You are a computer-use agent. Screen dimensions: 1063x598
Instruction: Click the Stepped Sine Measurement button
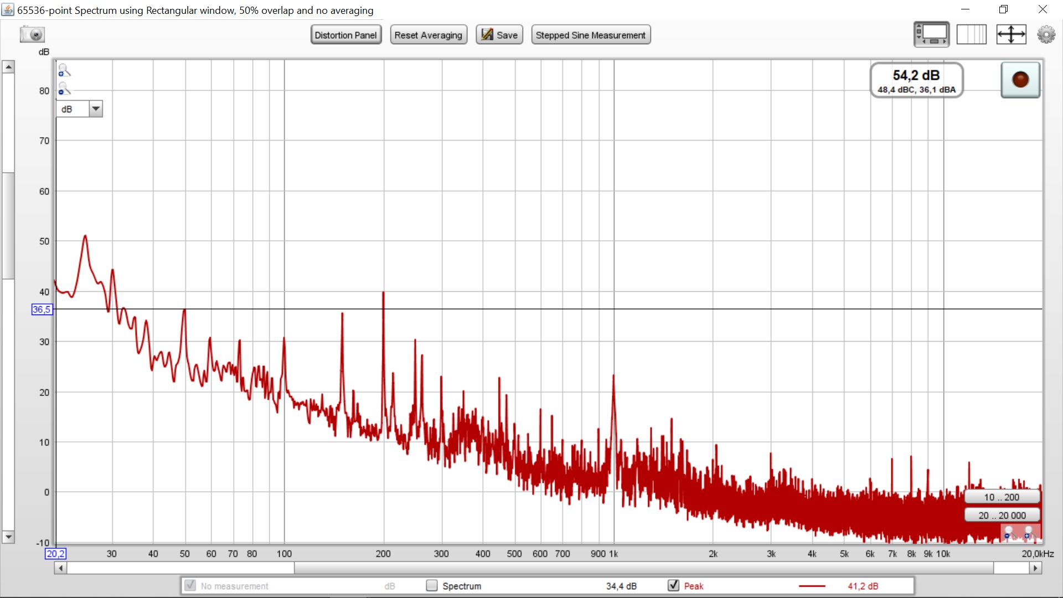[x=590, y=35]
